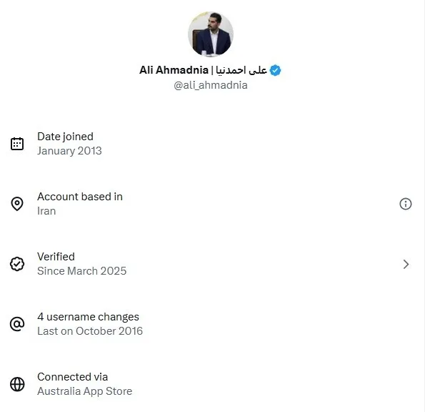This screenshot has height=412, width=425.
Task: Click the calendar icon beside Date joined
Action: (x=17, y=144)
